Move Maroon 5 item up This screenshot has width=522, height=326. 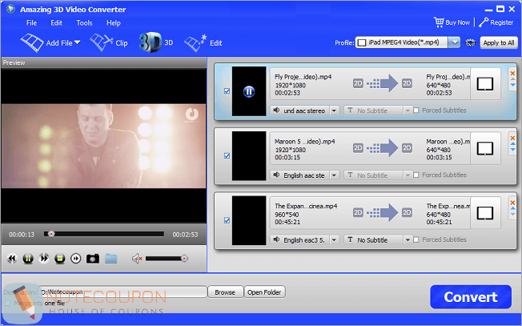click(x=512, y=144)
